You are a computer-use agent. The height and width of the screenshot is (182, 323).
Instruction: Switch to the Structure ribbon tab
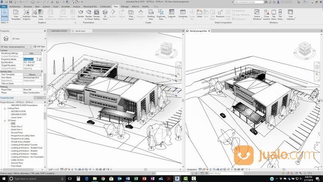pyautogui.click(x=28, y=6)
